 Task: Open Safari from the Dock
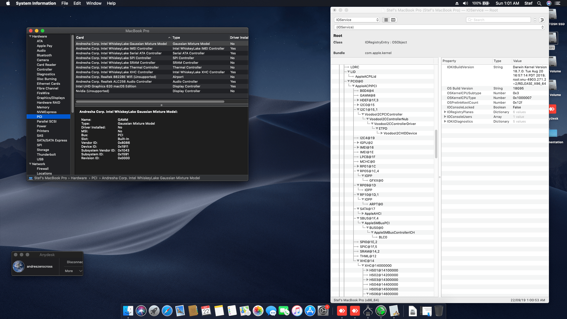[x=167, y=311]
